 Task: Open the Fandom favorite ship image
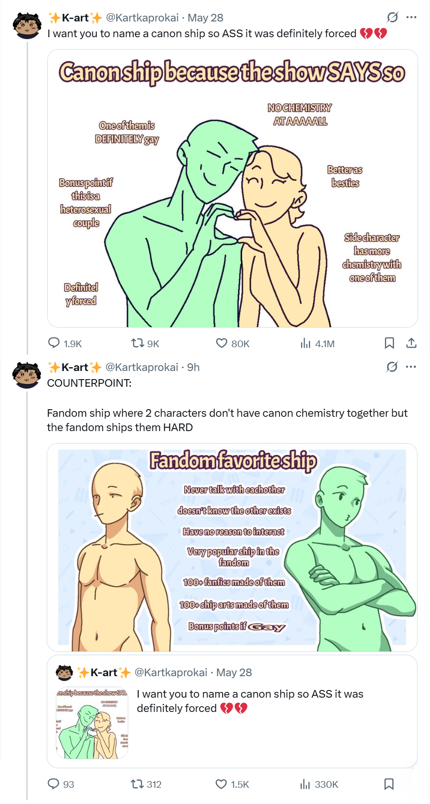pos(232,547)
